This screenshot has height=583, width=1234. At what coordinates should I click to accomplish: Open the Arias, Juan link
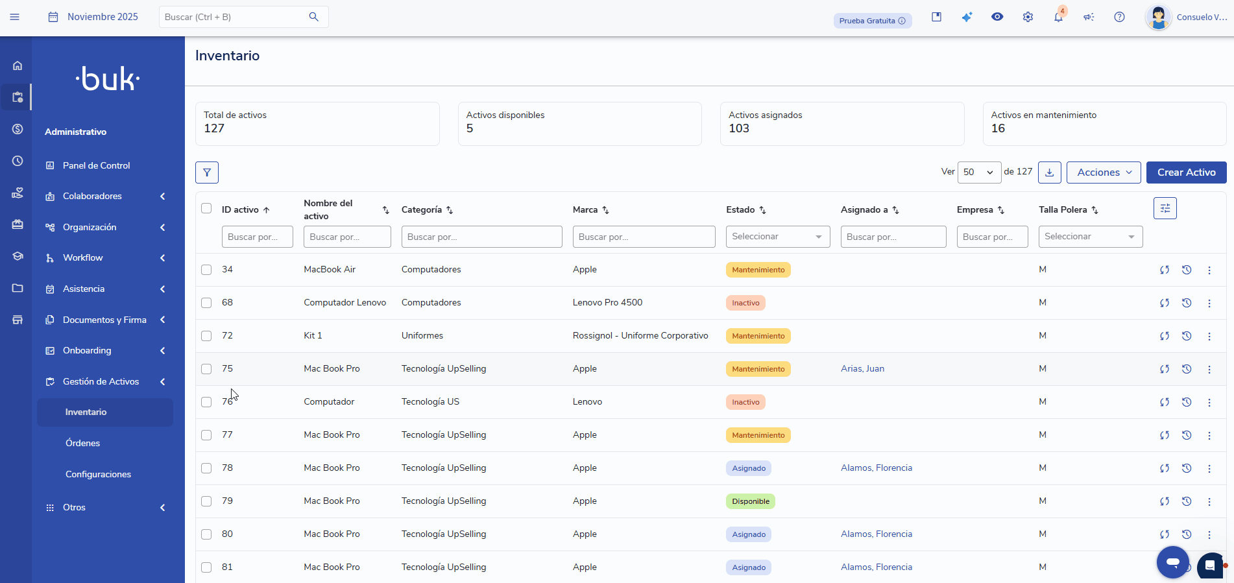tap(862, 369)
